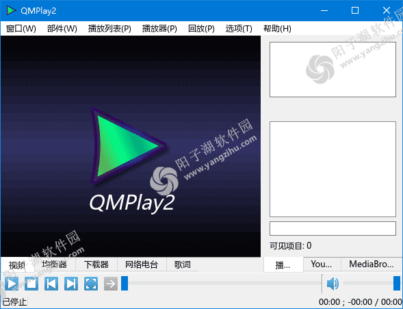Select the 播... playlist tab
Screen dimensions: 403x309
tap(283, 264)
